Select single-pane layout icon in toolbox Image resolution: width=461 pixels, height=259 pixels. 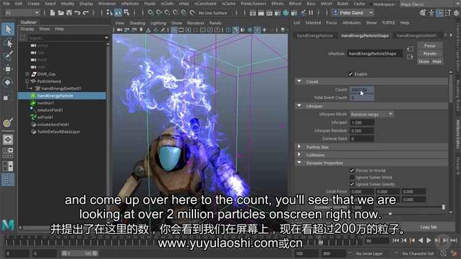click(8, 140)
